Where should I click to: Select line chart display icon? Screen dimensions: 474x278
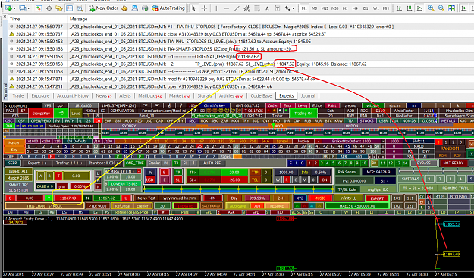pos(419,8)
